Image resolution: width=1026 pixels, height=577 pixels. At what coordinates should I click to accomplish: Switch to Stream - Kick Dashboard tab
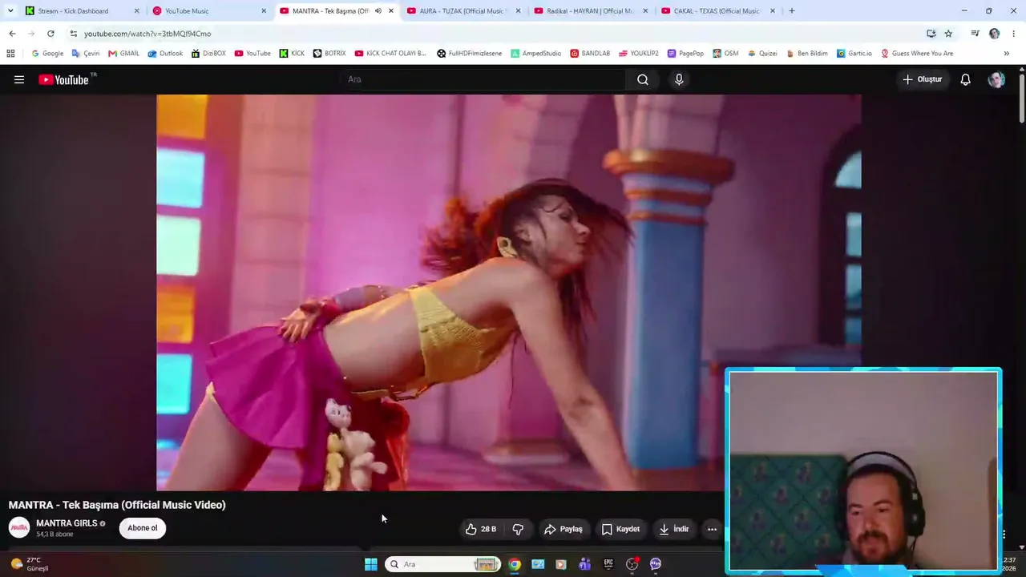pyautogui.click(x=83, y=11)
